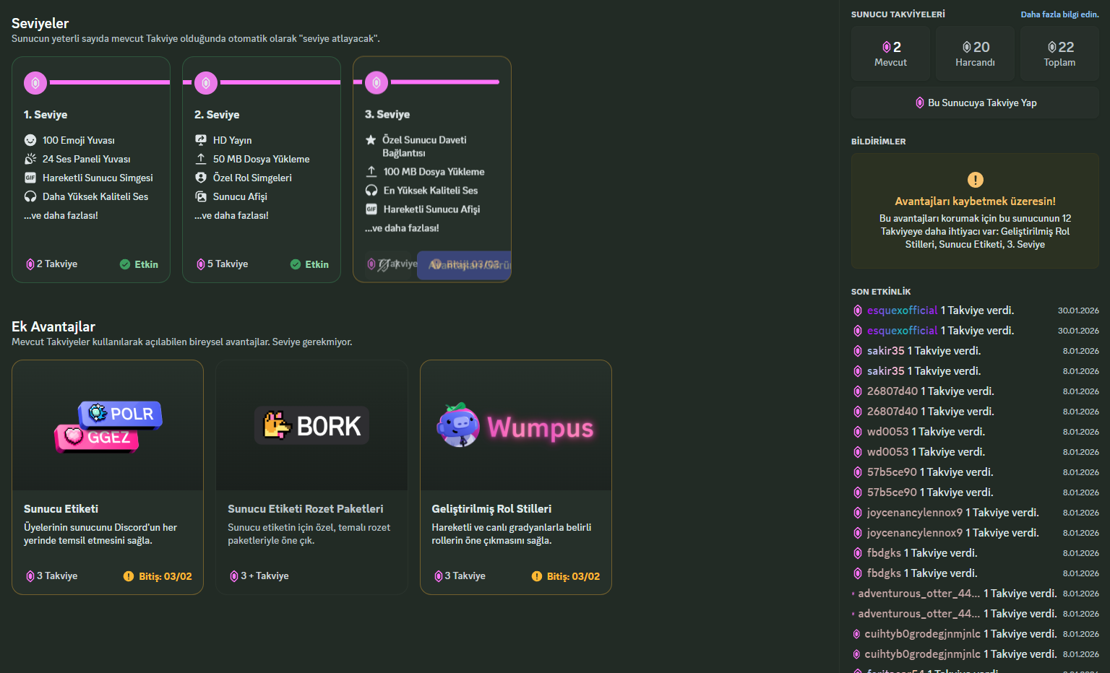Click the Mevcut boost count value
The height and width of the screenshot is (673, 1110).
pos(897,47)
